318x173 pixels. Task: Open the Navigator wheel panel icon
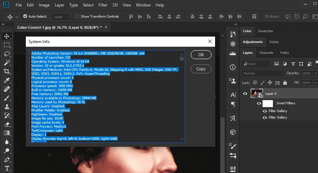[233, 44]
